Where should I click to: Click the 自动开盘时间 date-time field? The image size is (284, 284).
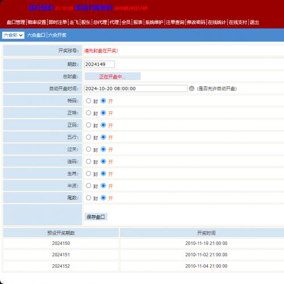click(x=136, y=89)
